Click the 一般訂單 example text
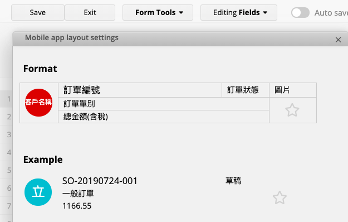 coord(78,194)
